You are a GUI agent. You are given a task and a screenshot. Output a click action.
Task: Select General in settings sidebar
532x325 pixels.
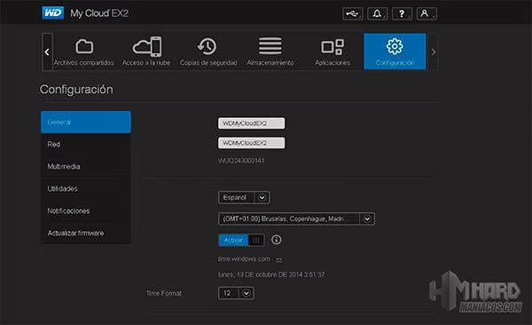coord(86,122)
